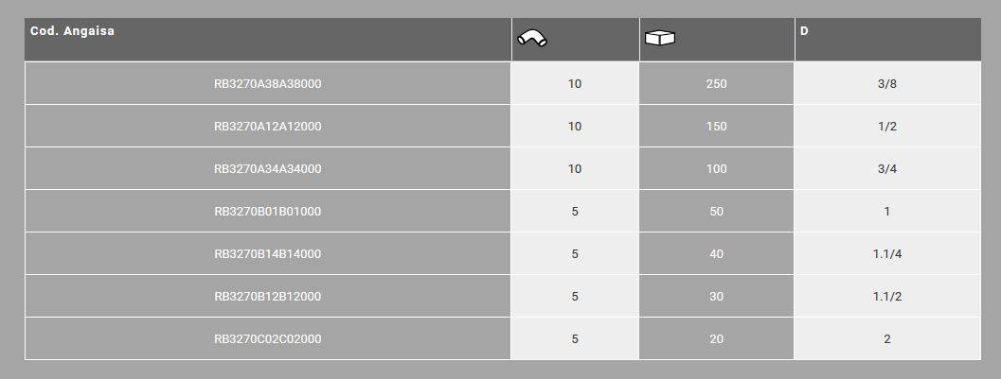This screenshot has width=1001, height=379.
Task: Click the box package icon in header
Action: [x=660, y=38]
